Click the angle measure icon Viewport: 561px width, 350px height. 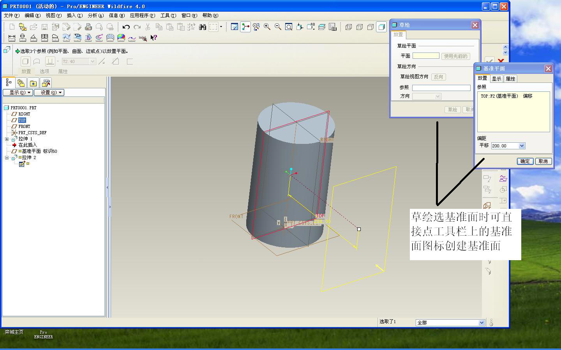tap(34, 38)
